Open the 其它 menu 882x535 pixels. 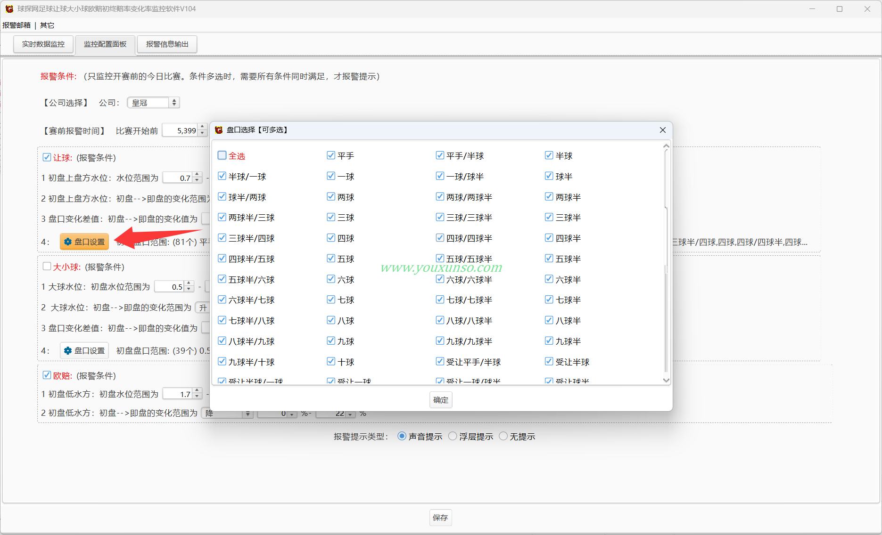coord(47,25)
